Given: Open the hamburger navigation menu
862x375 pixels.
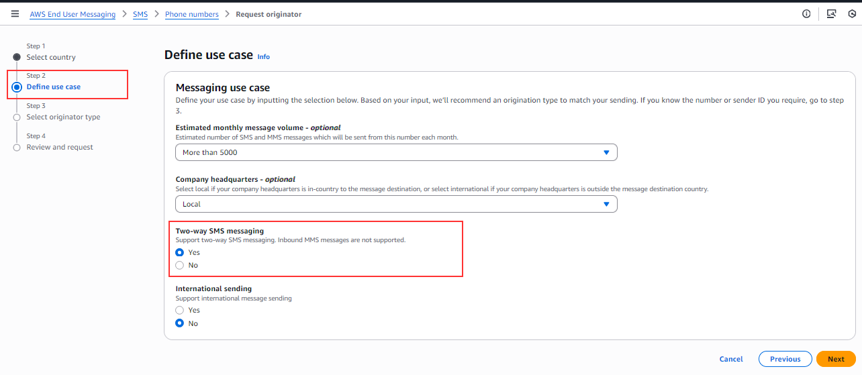Looking at the screenshot, I should [15, 14].
